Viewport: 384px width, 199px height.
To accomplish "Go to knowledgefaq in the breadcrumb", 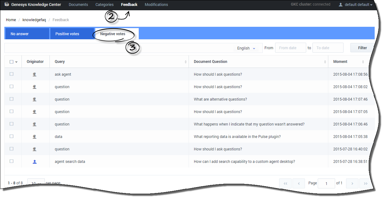I will click(34, 20).
